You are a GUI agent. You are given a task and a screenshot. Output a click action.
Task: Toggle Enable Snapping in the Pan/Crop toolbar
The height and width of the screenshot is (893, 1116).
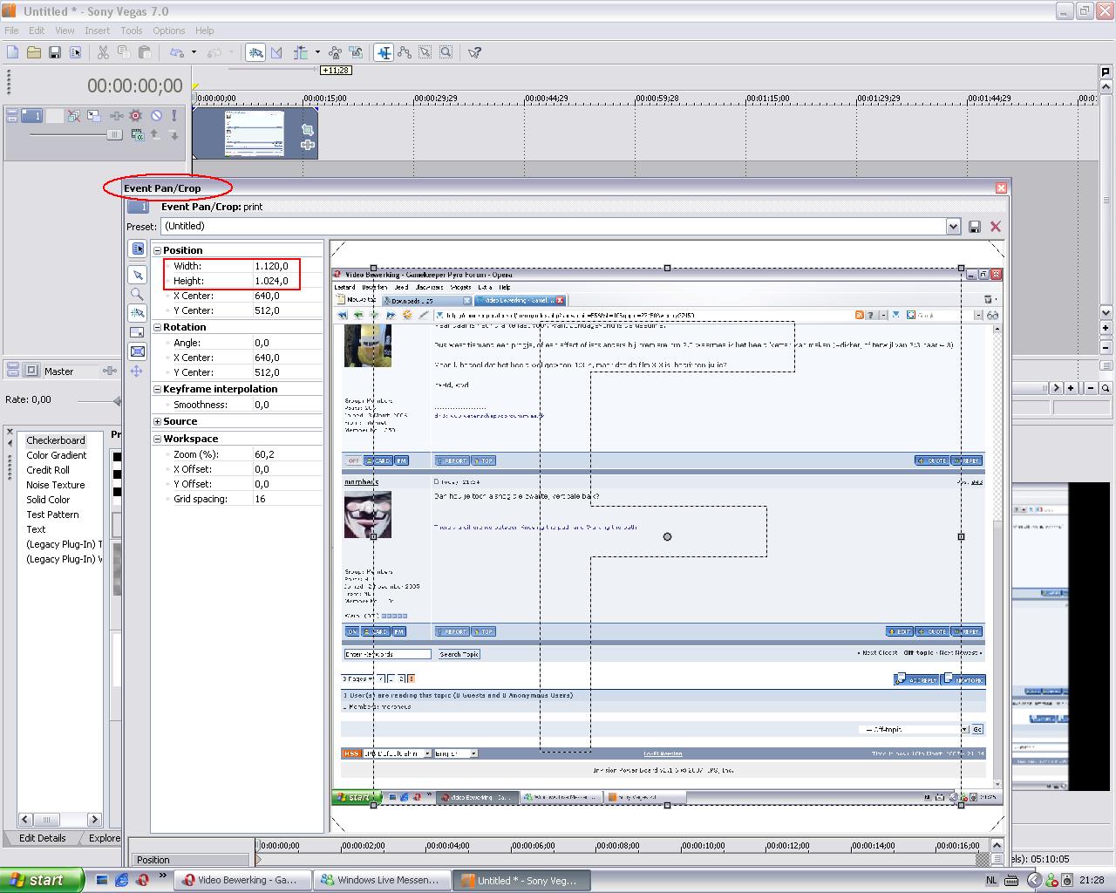(x=138, y=314)
